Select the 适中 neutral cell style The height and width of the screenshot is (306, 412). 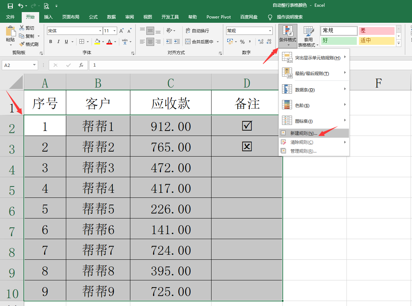point(376,41)
